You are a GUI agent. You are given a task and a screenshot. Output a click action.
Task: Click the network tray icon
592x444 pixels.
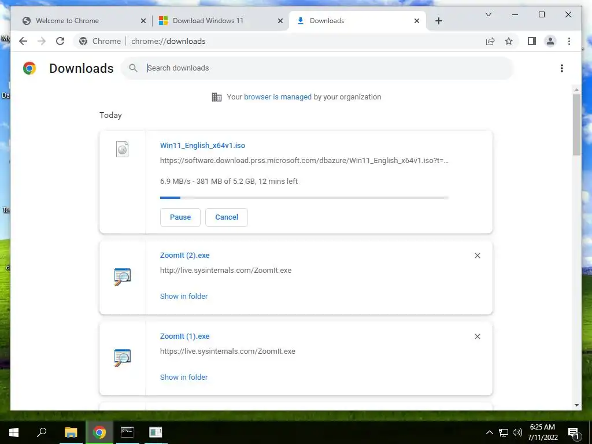coord(504,432)
